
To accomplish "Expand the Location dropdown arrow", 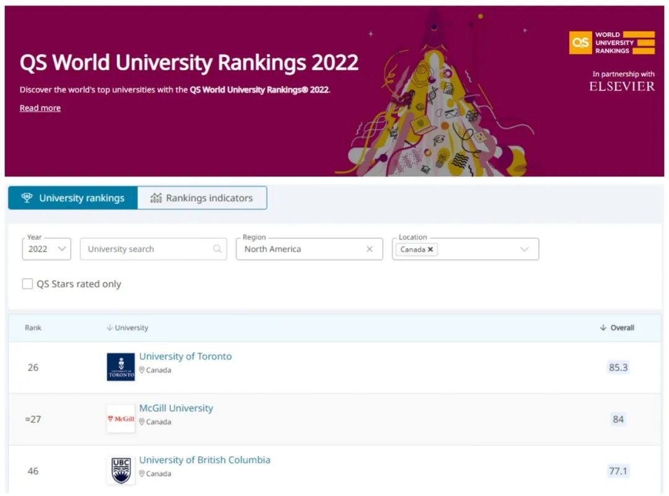I will point(525,249).
